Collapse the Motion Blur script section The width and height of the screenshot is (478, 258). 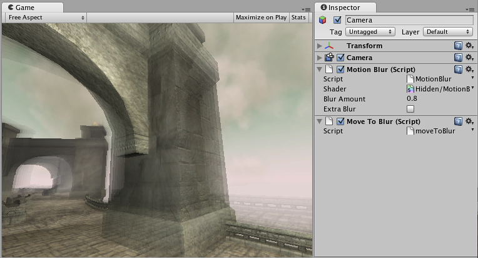pyautogui.click(x=320, y=69)
